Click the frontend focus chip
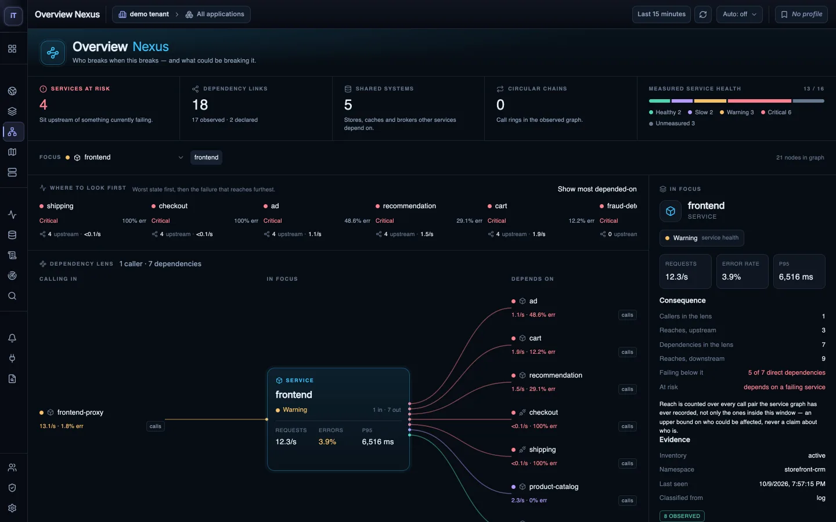Viewport: 836px width, 522px height. [x=206, y=157]
